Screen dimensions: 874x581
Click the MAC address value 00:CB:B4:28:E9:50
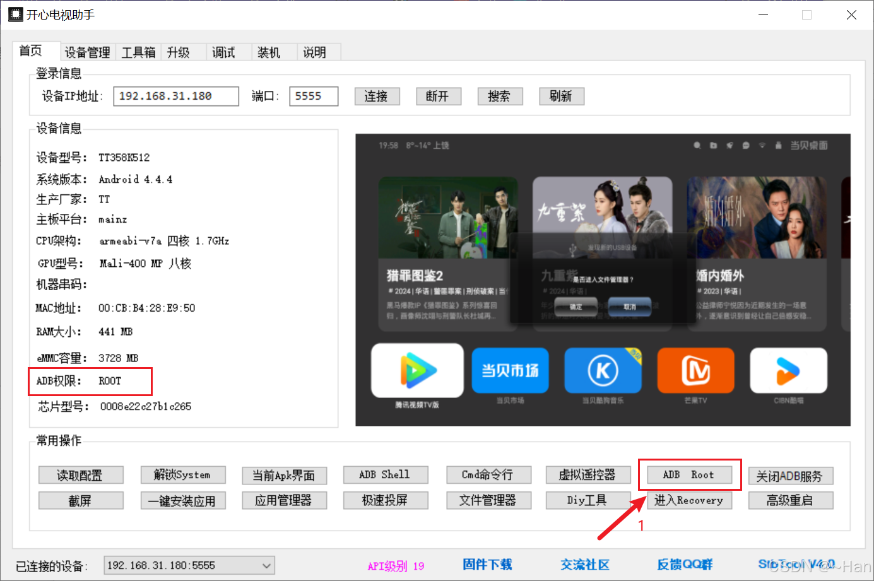(x=146, y=308)
